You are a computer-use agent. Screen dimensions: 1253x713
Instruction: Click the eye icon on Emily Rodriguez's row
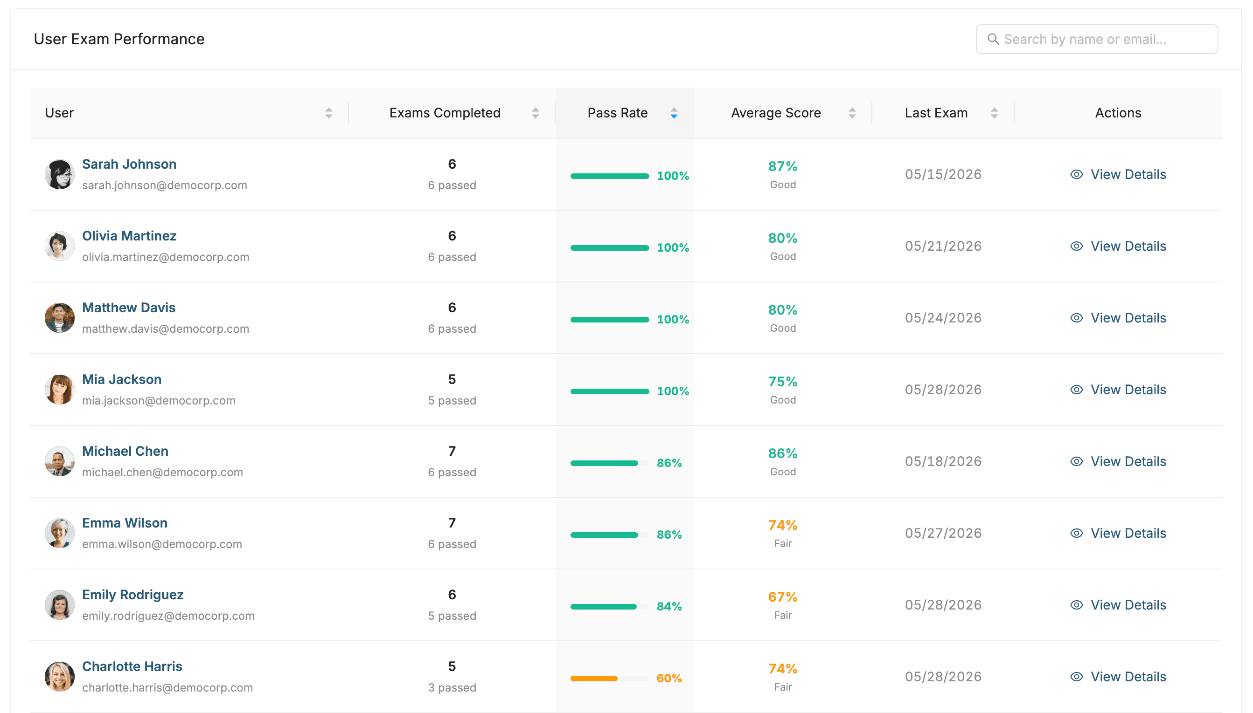[1076, 604]
